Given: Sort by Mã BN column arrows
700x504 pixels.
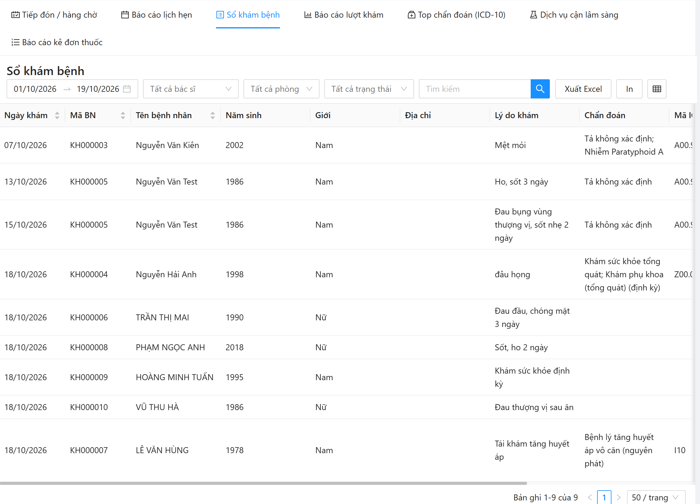Looking at the screenshot, I should (123, 115).
